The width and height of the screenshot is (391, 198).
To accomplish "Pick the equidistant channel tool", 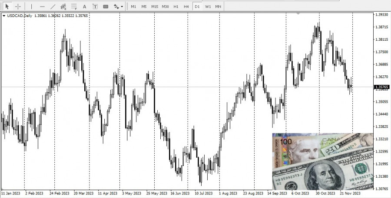I will 63,6.
